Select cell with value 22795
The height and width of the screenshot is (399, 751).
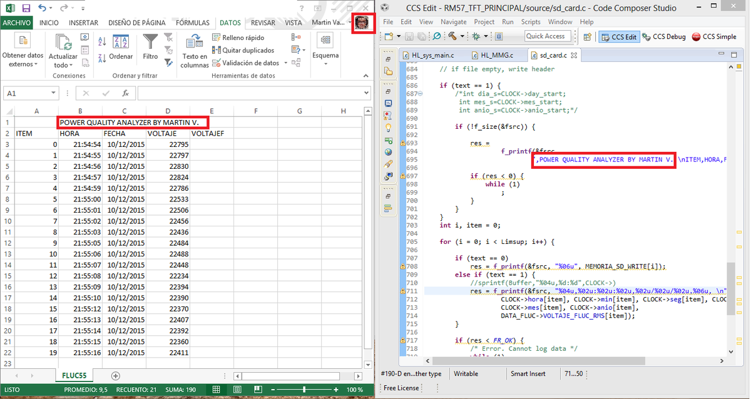point(168,144)
